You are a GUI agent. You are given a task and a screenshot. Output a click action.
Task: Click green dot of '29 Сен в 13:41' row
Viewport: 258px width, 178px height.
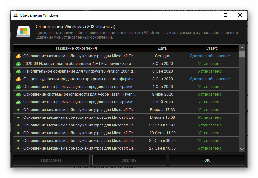click(18, 125)
